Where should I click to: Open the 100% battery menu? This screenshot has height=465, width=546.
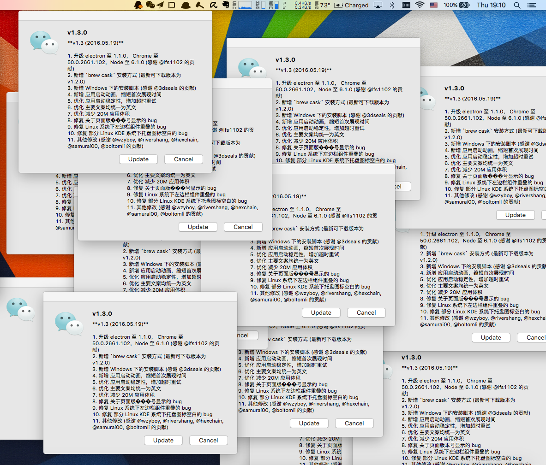tap(456, 5)
